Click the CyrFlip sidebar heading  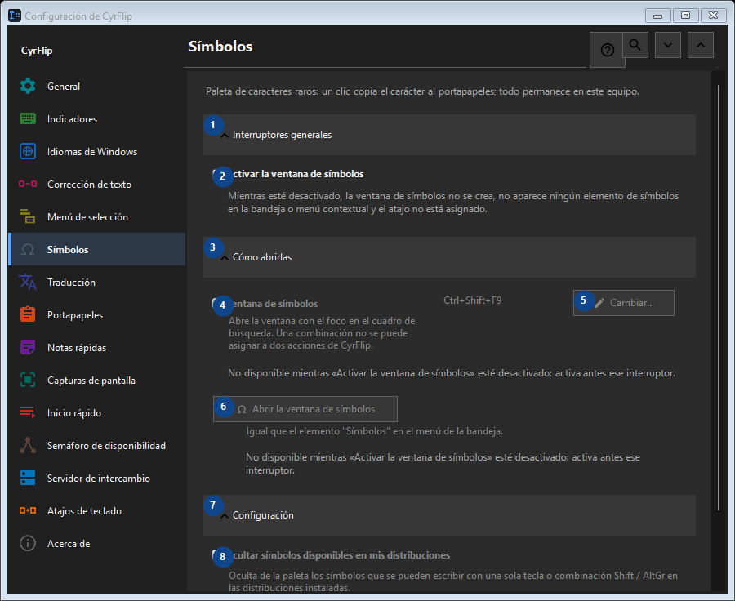pos(37,51)
